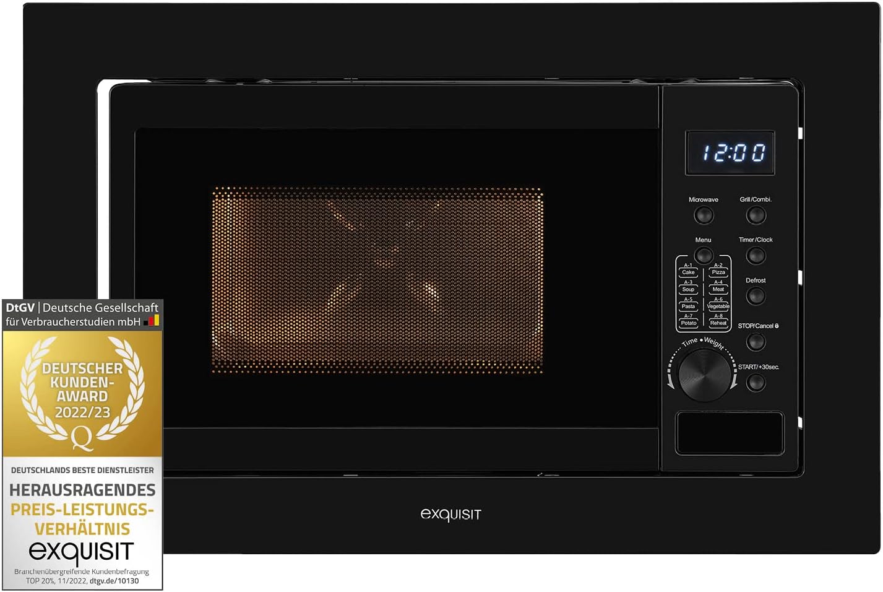Click the exquisit logo on the microwave frame
The width and height of the screenshot is (883, 592).
[x=450, y=515]
